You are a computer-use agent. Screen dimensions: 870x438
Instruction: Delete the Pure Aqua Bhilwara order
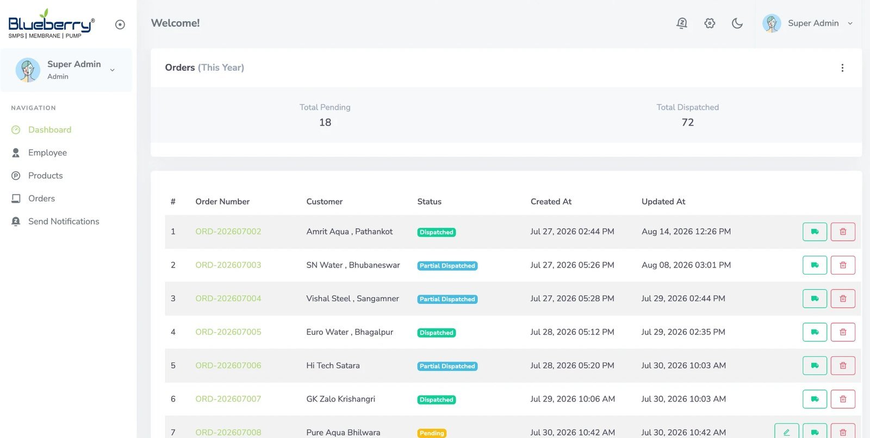(843, 431)
